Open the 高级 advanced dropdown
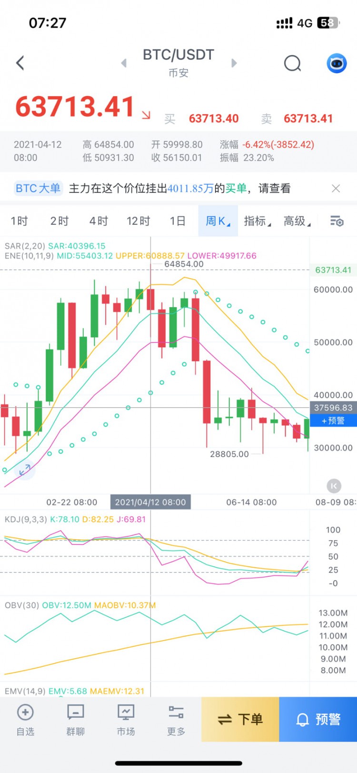 click(x=297, y=221)
